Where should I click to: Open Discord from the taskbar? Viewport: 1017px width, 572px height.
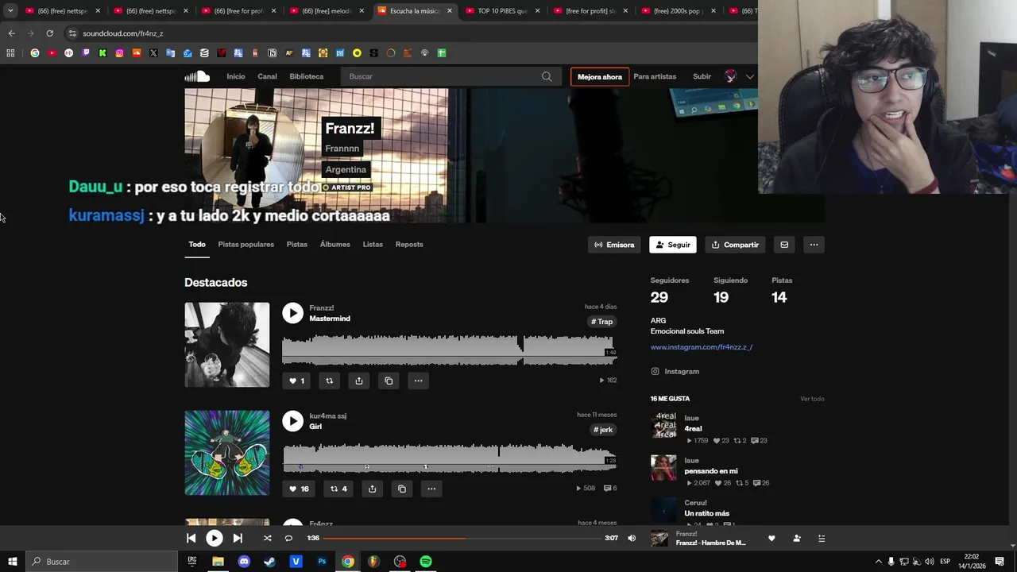click(244, 562)
